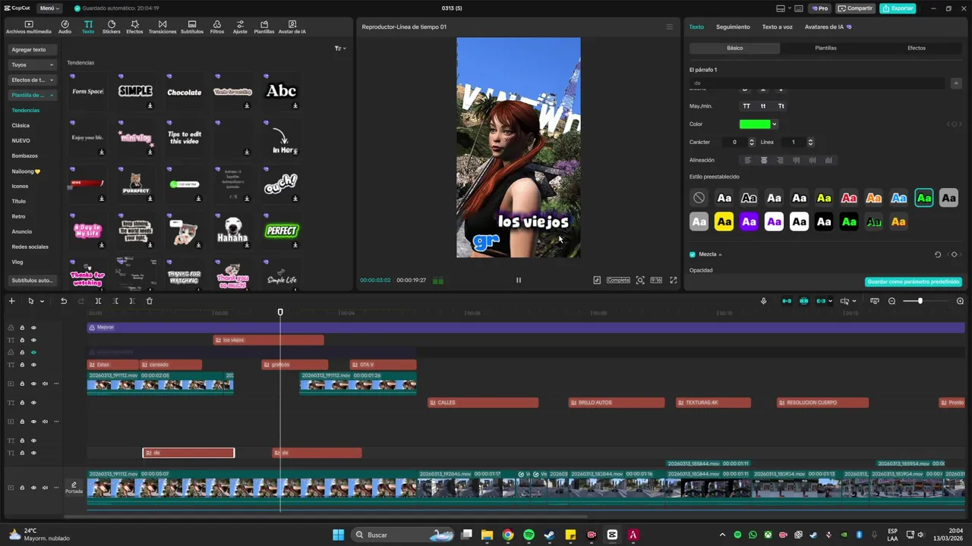The image size is (972, 546).
Task: Open the filter icon above template grid
Action: coord(339,49)
